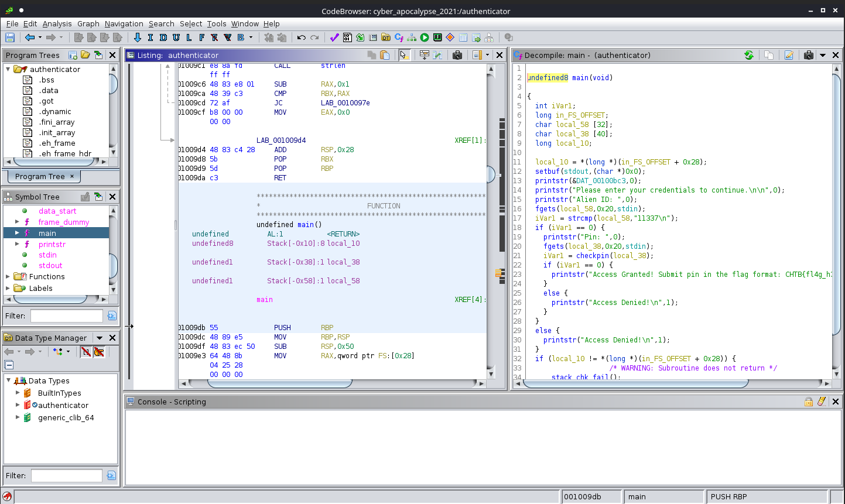Image resolution: width=845 pixels, height=504 pixels.
Task: Expand the BuiltInTypes archive
Action: (18, 393)
